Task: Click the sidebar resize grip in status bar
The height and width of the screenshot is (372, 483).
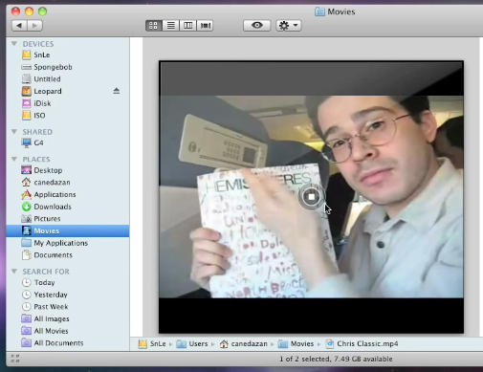Action: point(15,359)
